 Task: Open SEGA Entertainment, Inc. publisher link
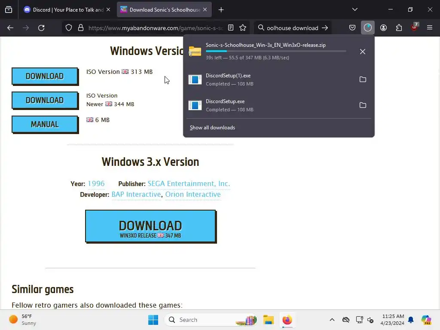189,183
